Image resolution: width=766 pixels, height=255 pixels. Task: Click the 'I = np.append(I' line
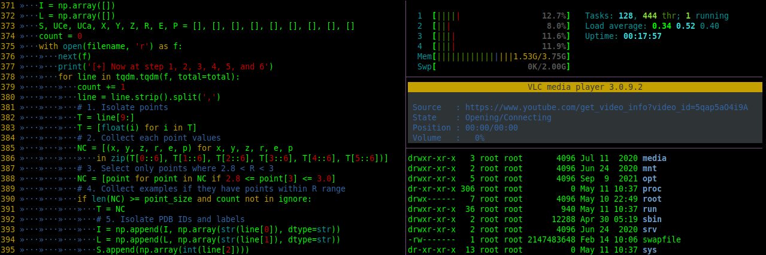pyautogui.click(x=219, y=229)
